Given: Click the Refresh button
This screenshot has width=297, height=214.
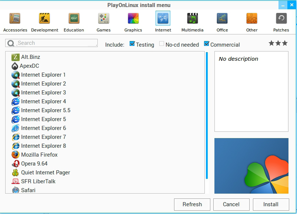Looking at the screenshot, I should 192,204.
